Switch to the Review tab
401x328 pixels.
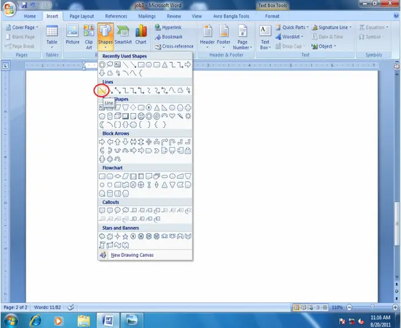pos(174,16)
